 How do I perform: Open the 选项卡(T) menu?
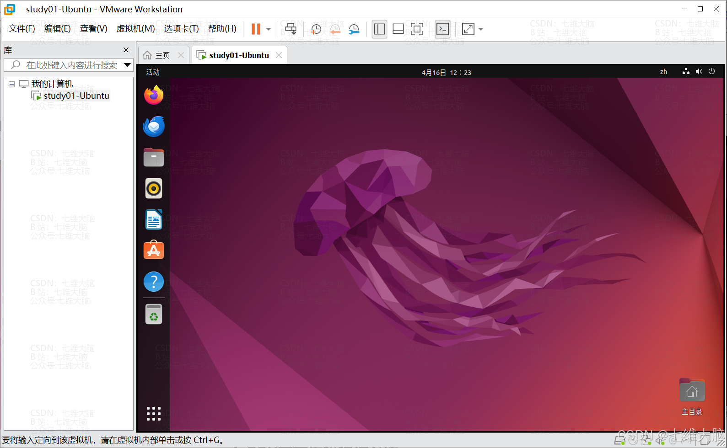(x=182, y=29)
